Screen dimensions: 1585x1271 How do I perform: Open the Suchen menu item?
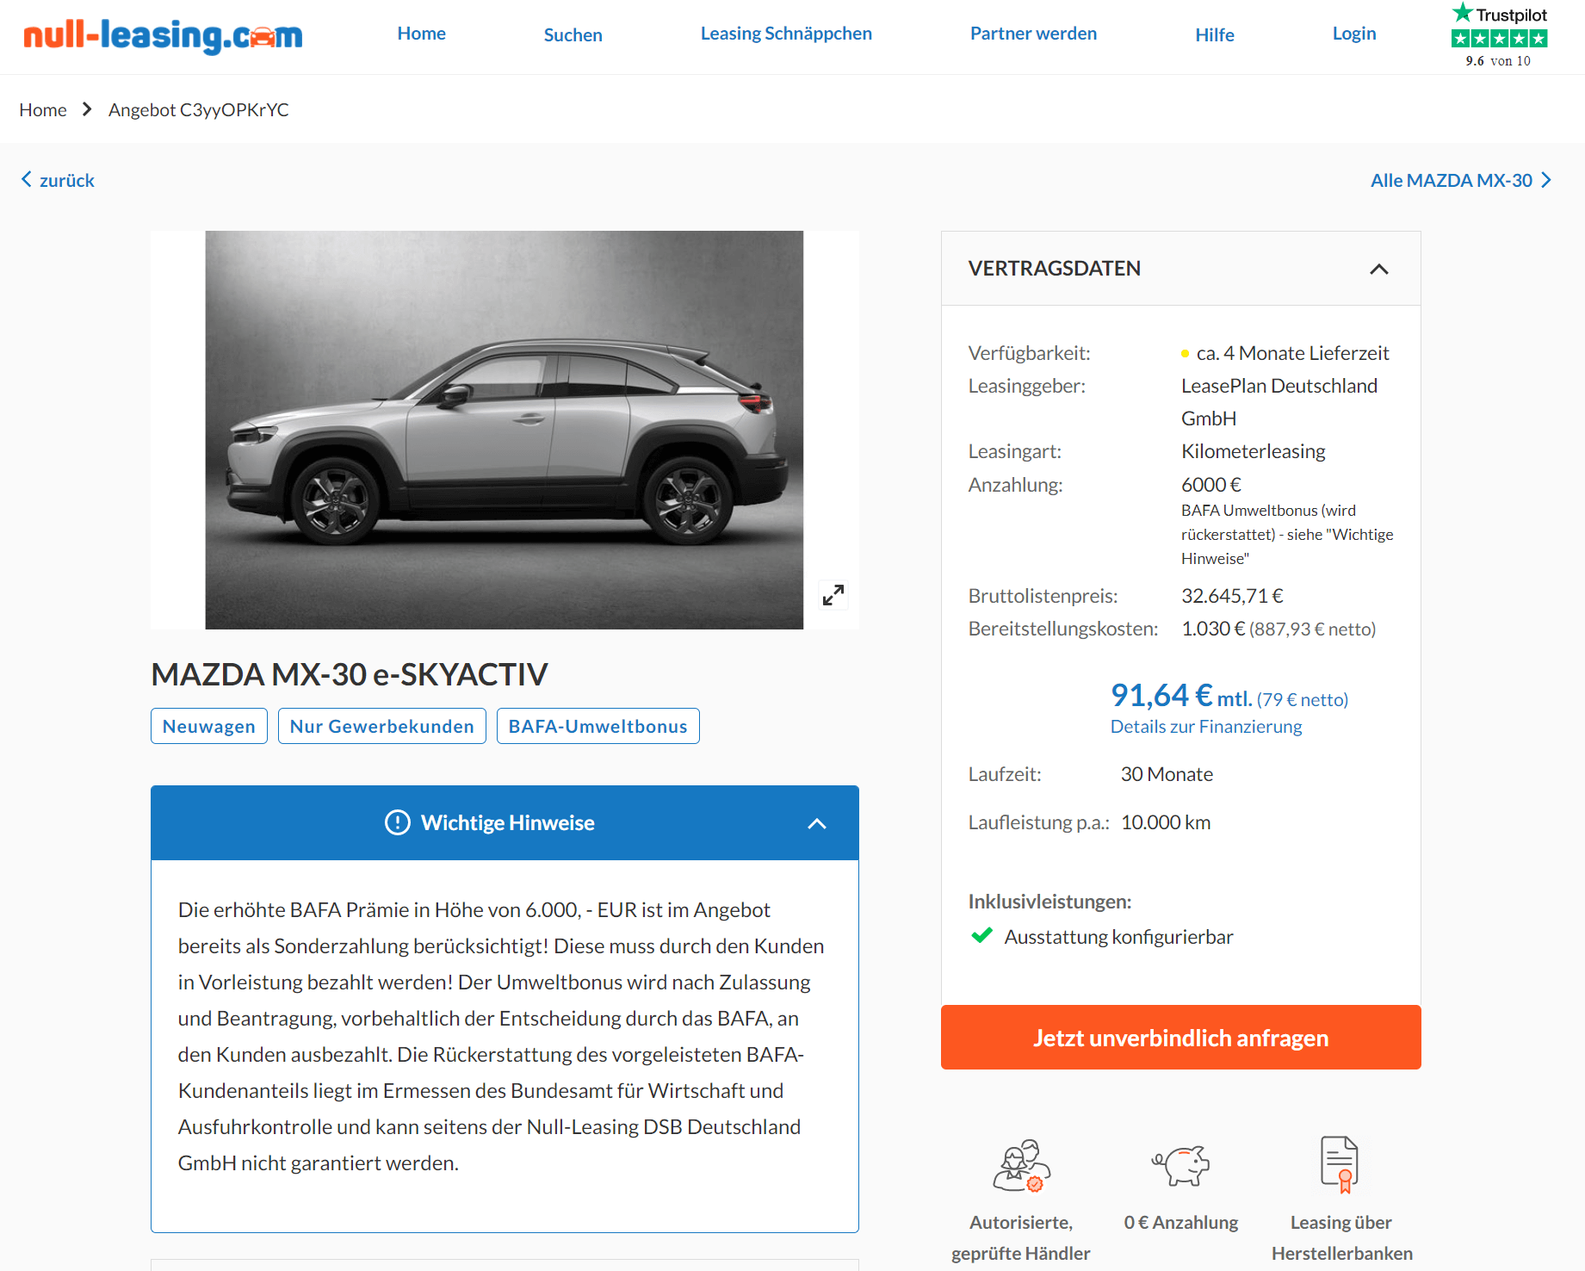(x=573, y=34)
